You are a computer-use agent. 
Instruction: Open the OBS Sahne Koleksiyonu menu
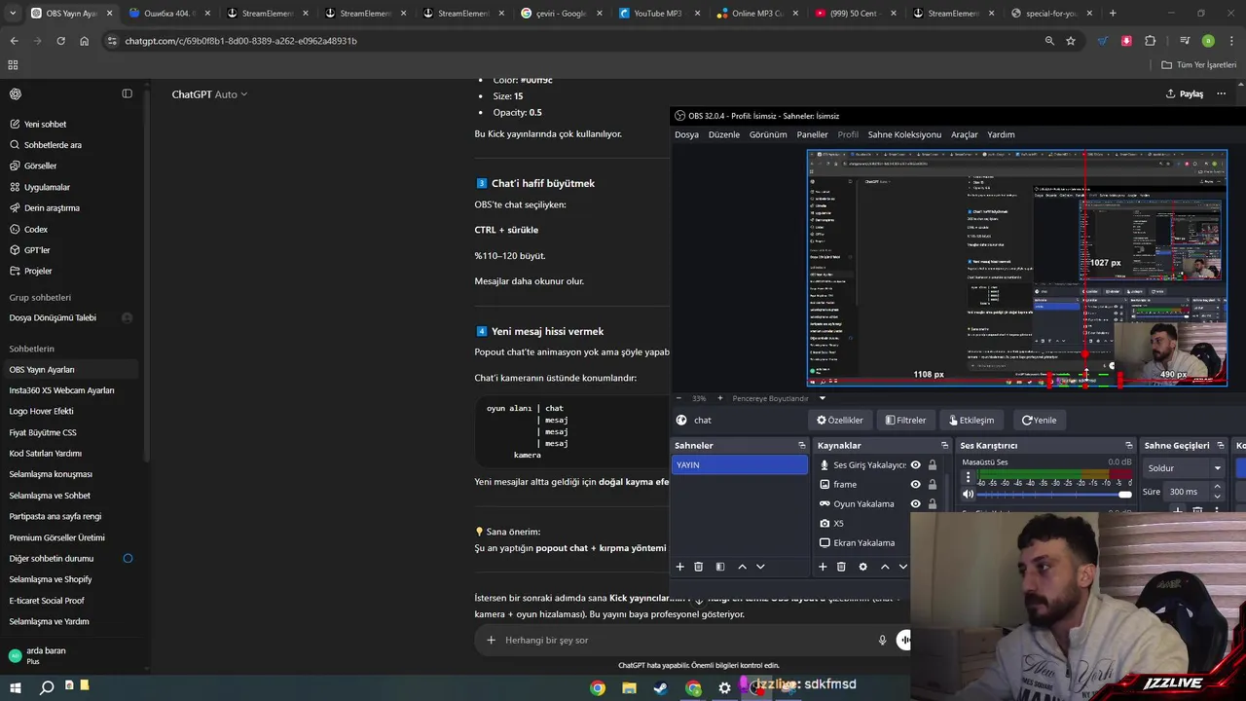coord(904,134)
